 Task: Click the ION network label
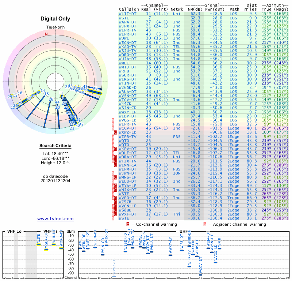coord(177,173)
